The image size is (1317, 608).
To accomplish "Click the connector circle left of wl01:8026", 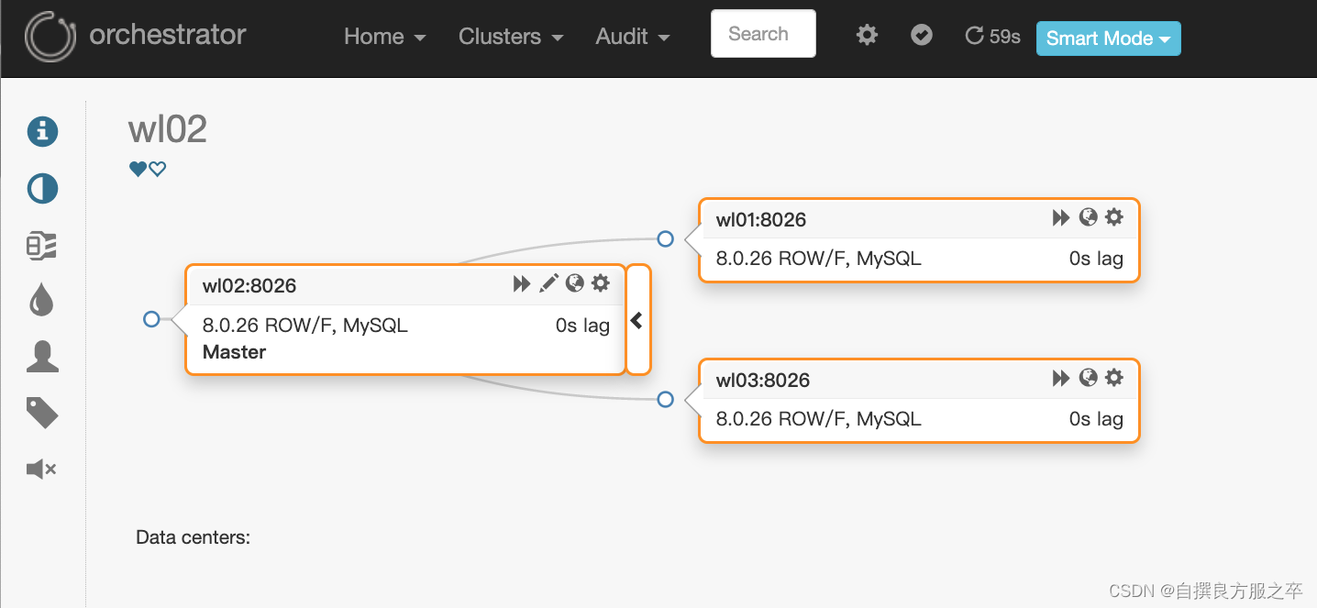I will click(x=666, y=239).
